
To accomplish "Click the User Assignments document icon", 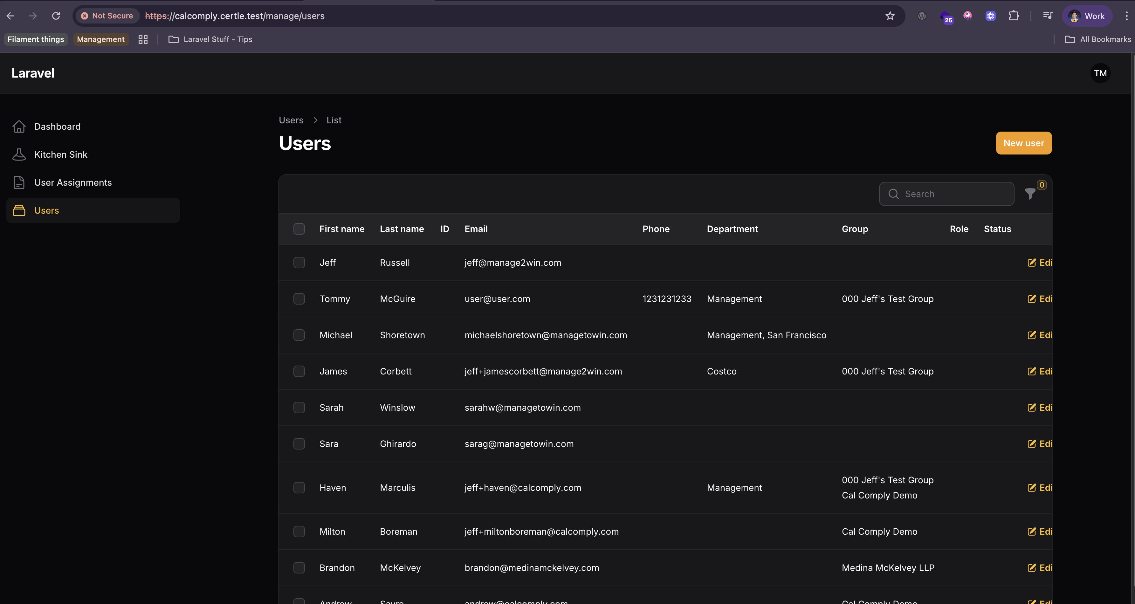I will pos(19,182).
